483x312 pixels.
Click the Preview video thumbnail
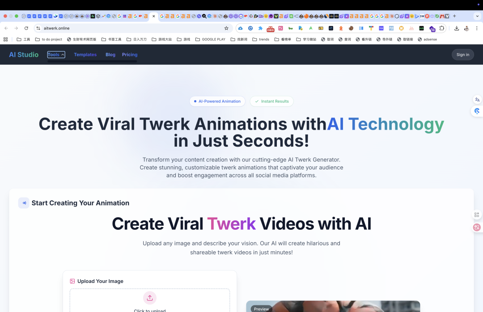coord(333,307)
